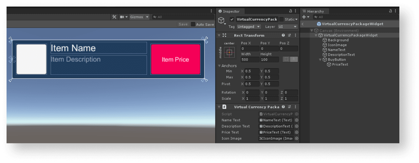The height and width of the screenshot is (163, 419).
Task: Collapse the BuyButton tree node
Action: (320, 60)
